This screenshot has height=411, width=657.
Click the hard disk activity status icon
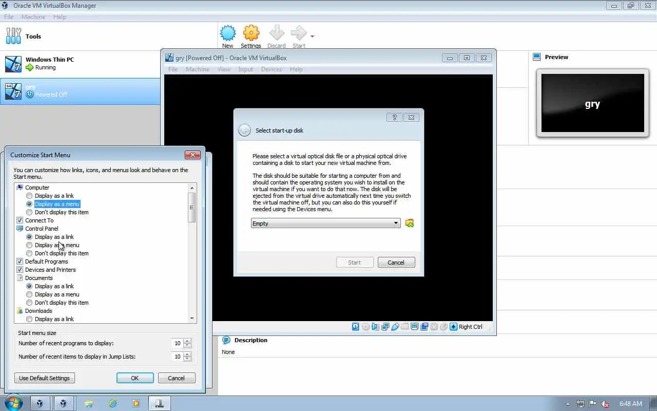[356, 326]
